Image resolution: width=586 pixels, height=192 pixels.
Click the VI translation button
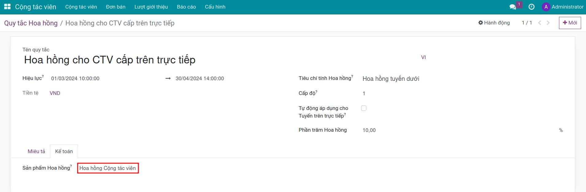coord(423,57)
